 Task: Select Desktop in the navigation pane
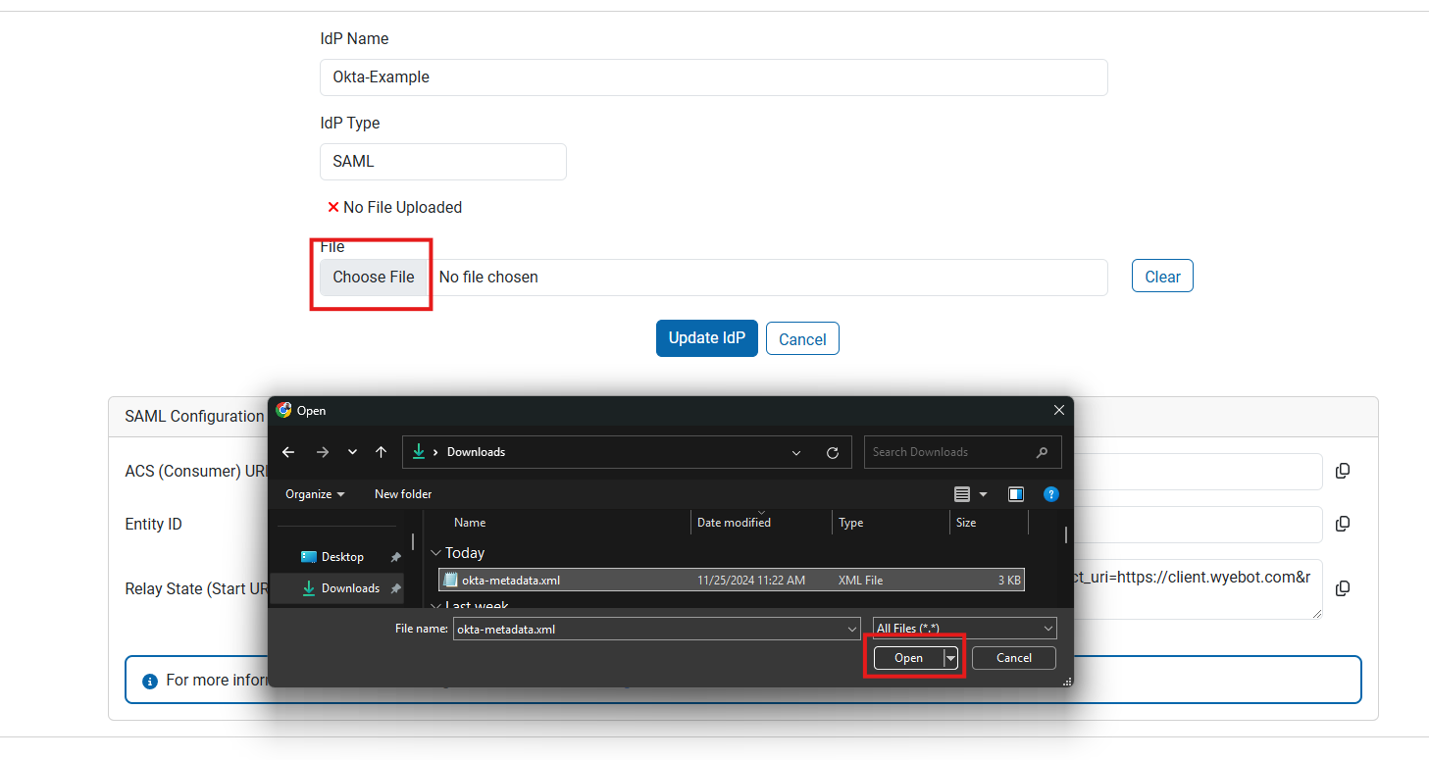point(342,557)
